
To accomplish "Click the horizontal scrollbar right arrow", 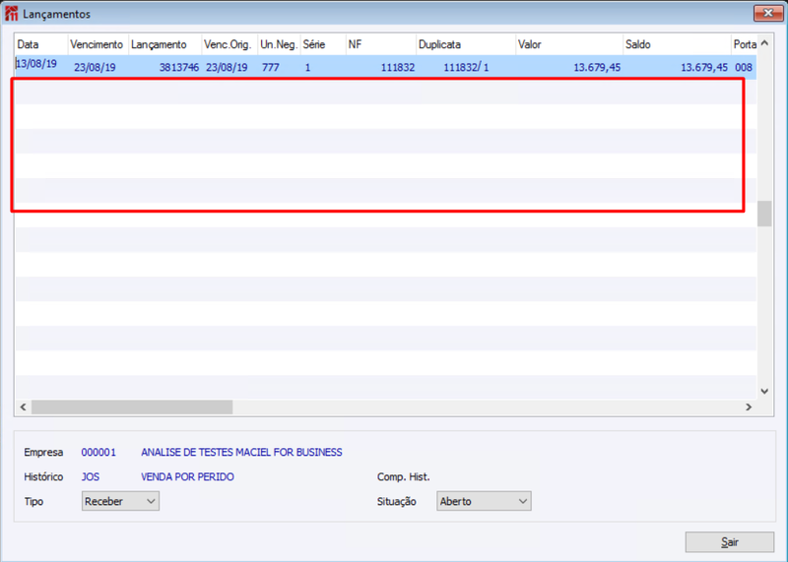I will coord(749,406).
